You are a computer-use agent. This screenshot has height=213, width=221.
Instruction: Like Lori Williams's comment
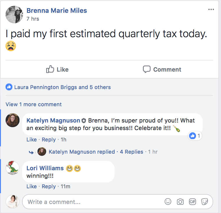[31, 186]
